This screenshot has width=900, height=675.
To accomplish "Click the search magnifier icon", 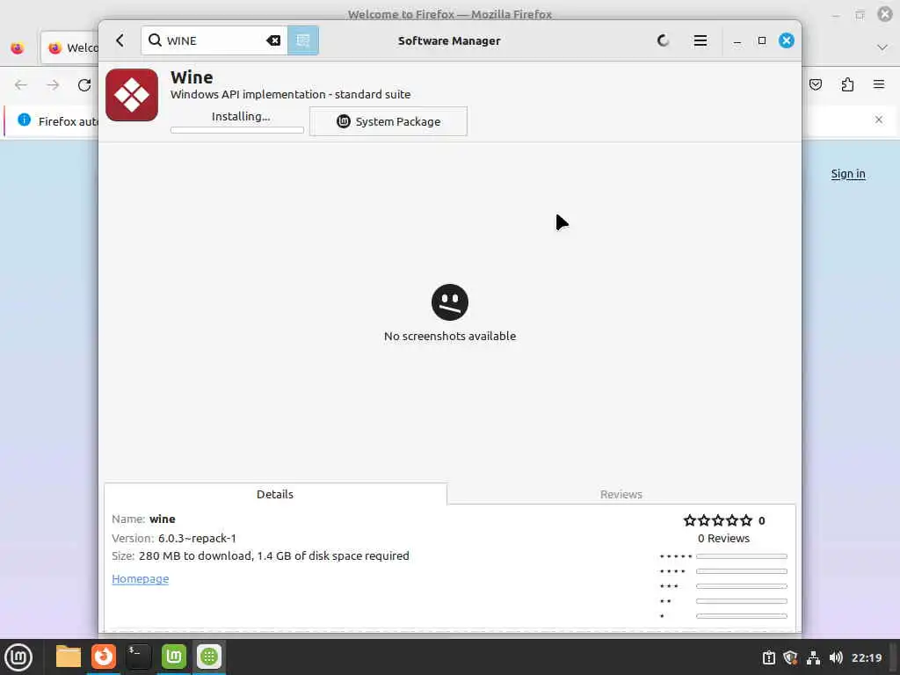I will 155,40.
